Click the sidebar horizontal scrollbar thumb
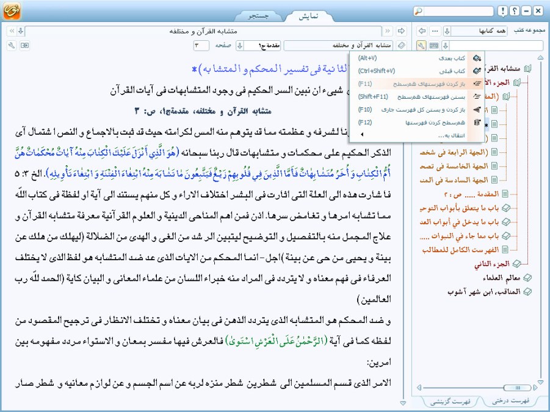The image size is (550, 412). (x=518, y=388)
